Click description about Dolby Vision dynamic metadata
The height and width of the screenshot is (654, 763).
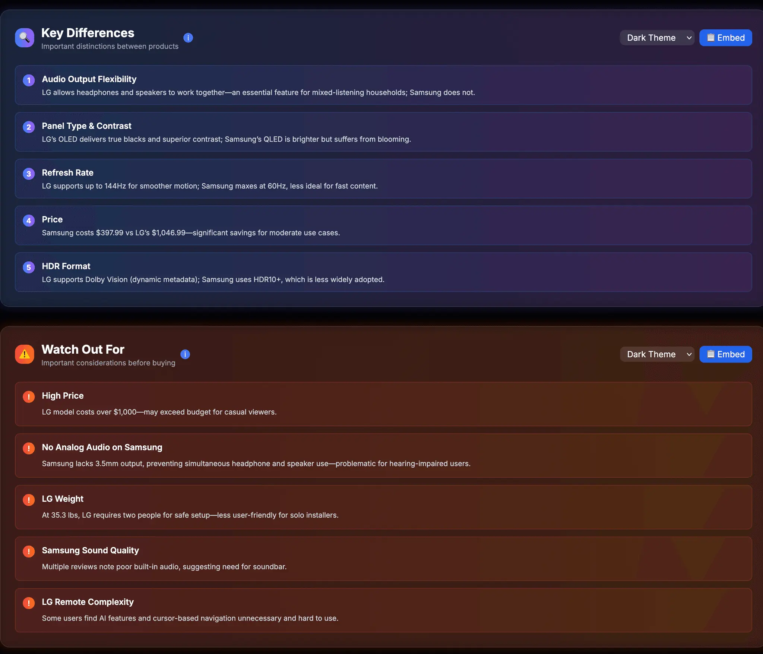[x=213, y=279]
